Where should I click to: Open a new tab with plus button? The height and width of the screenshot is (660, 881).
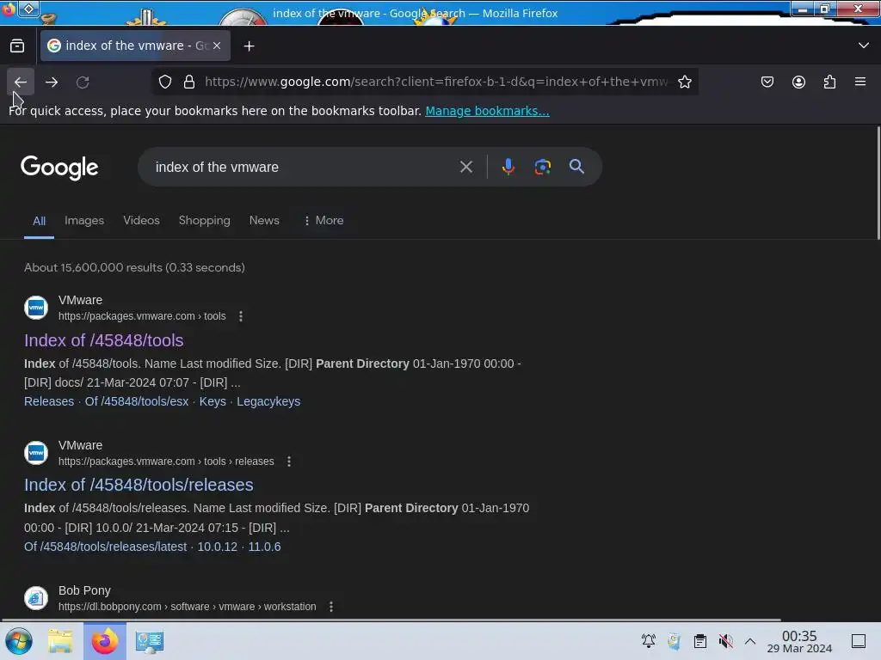coord(249,46)
